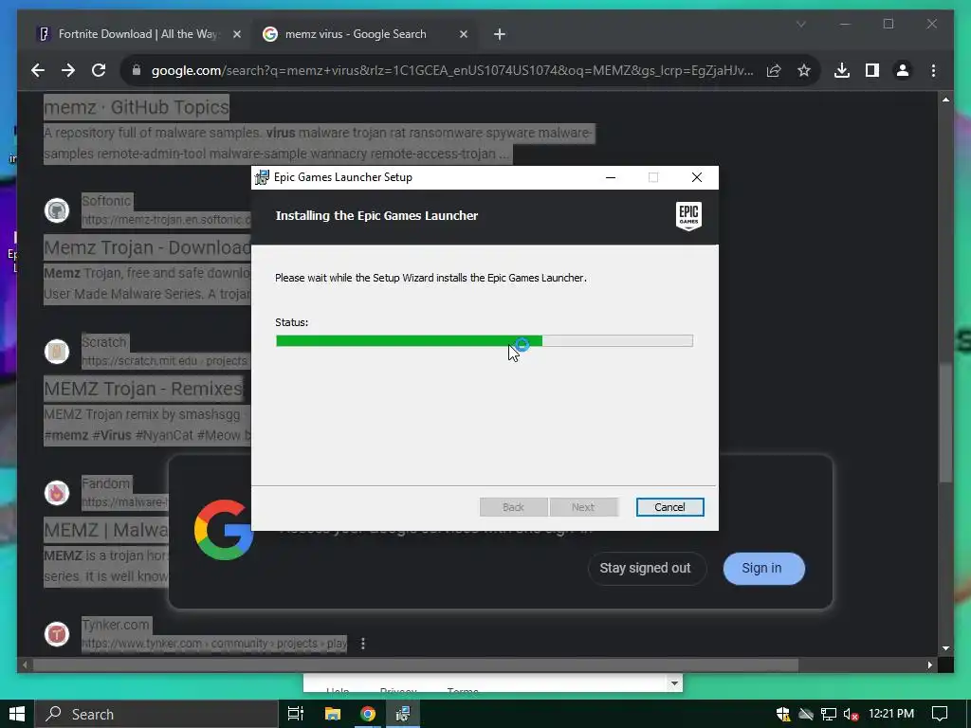Open Windows notification center
Viewport: 971px width, 728px height.
coord(940,714)
